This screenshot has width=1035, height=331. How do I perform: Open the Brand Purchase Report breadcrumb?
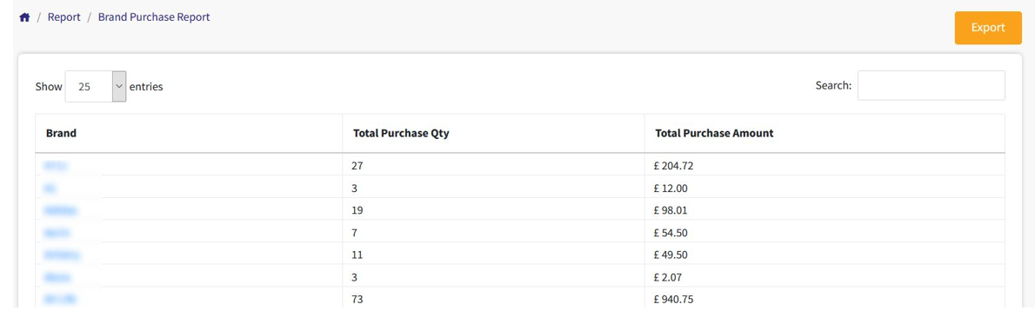click(154, 17)
